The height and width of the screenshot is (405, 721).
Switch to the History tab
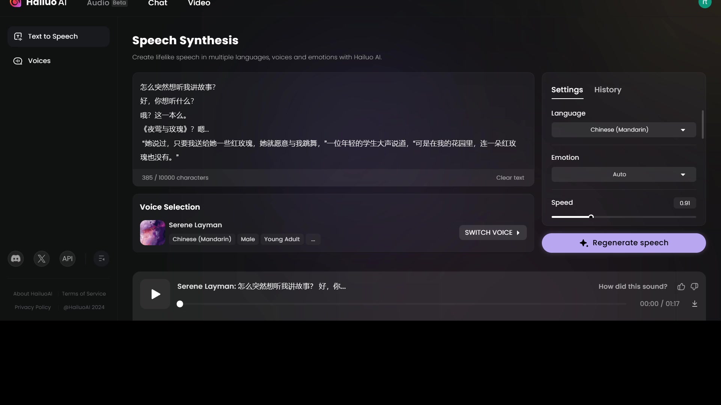(x=608, y=90)
